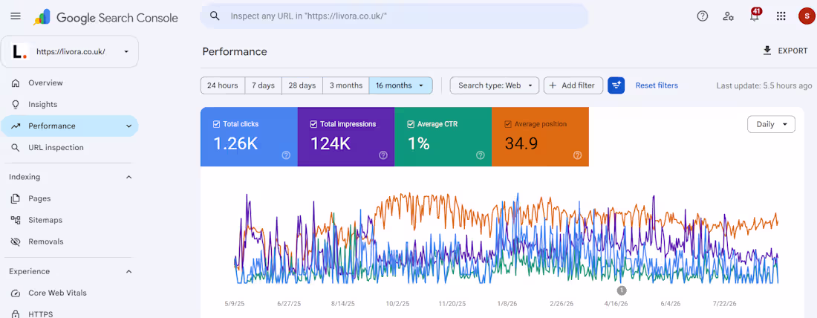Expand the Performance submenu chevron
Image resolution: width=817 pixels, height=318 pixels.
click(x=128, y=126)
